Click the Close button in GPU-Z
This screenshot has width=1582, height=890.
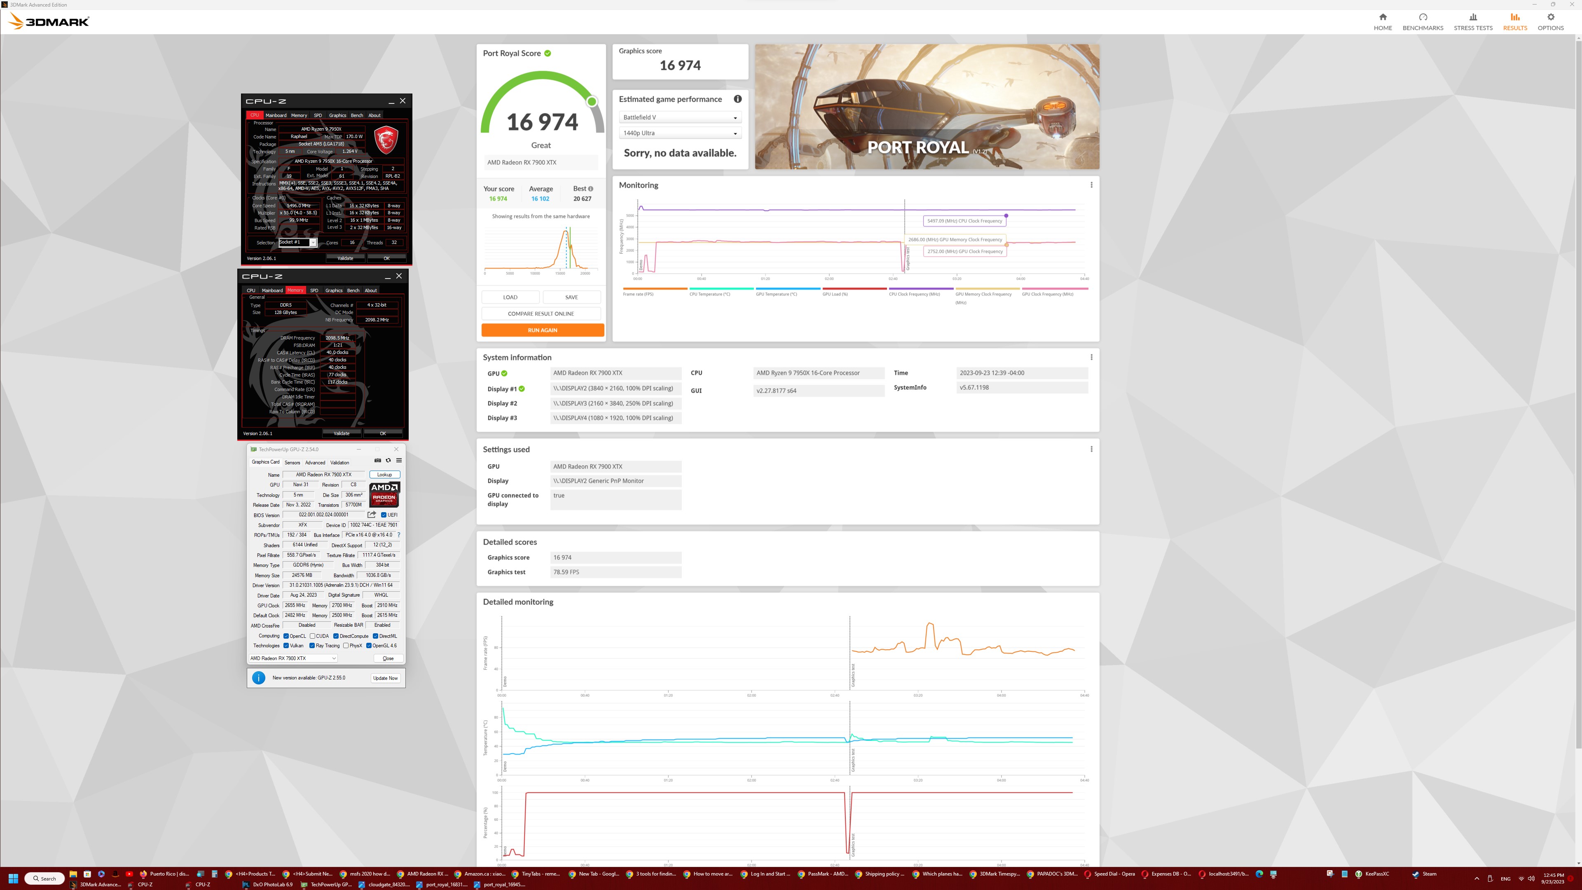pos(388,658)
